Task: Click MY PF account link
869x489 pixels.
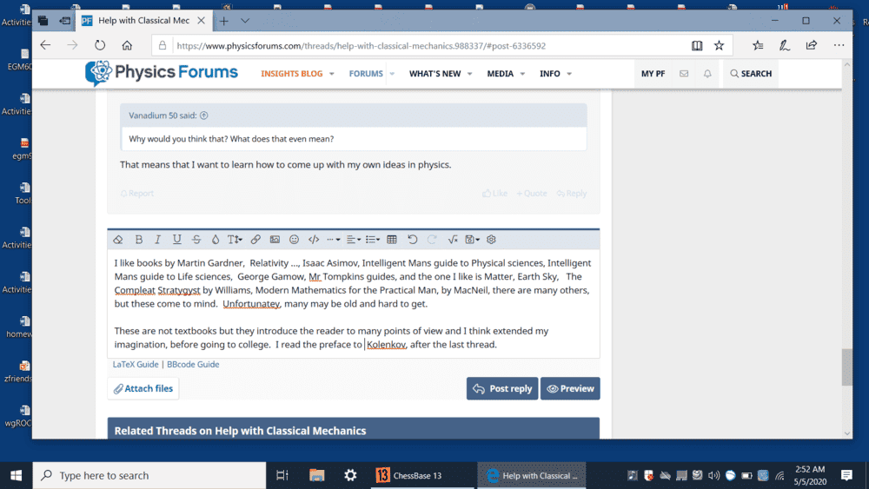Action: (x=653, y=74)
